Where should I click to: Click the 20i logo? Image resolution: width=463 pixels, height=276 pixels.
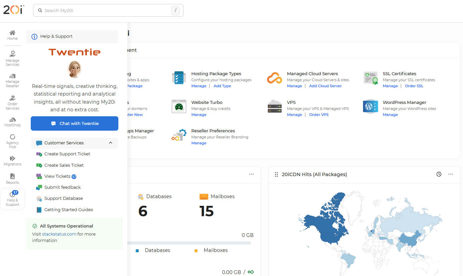pyautogui.click(x=13, y=10)
